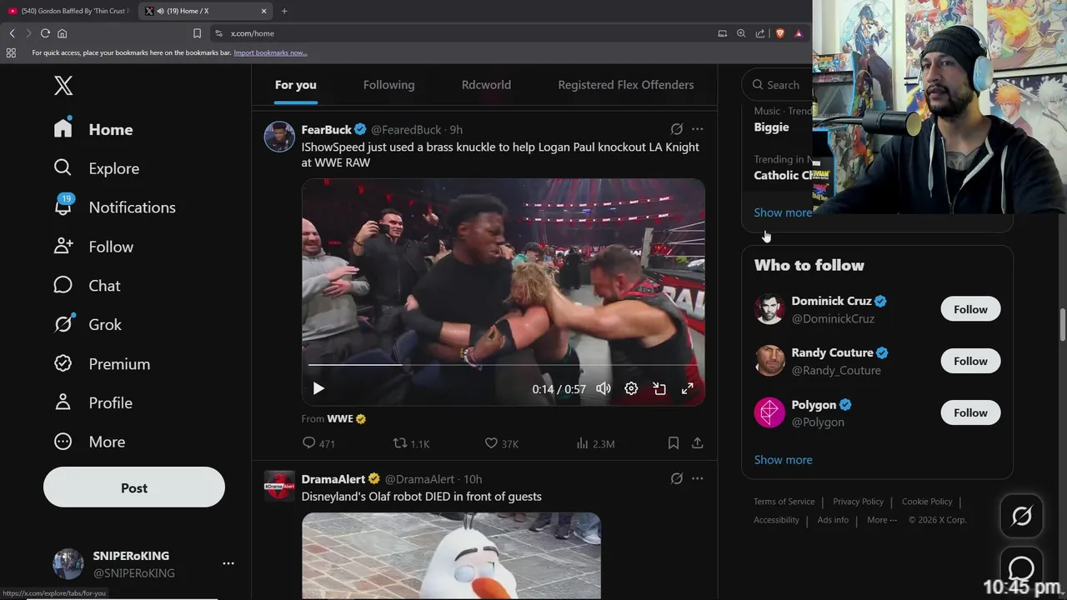
Task: Open SNIPERoKING account options ellipsis
Action: (228, 564)
